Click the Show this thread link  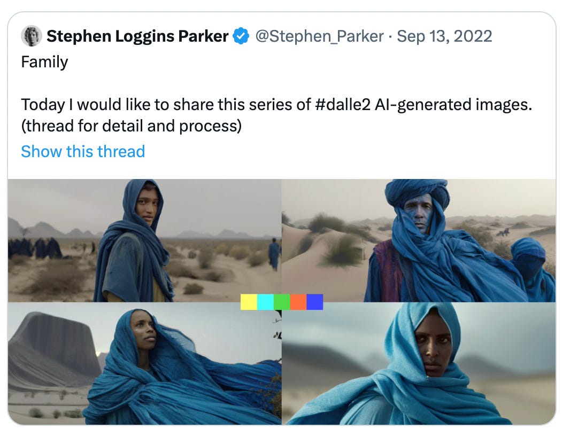[83, 152]
